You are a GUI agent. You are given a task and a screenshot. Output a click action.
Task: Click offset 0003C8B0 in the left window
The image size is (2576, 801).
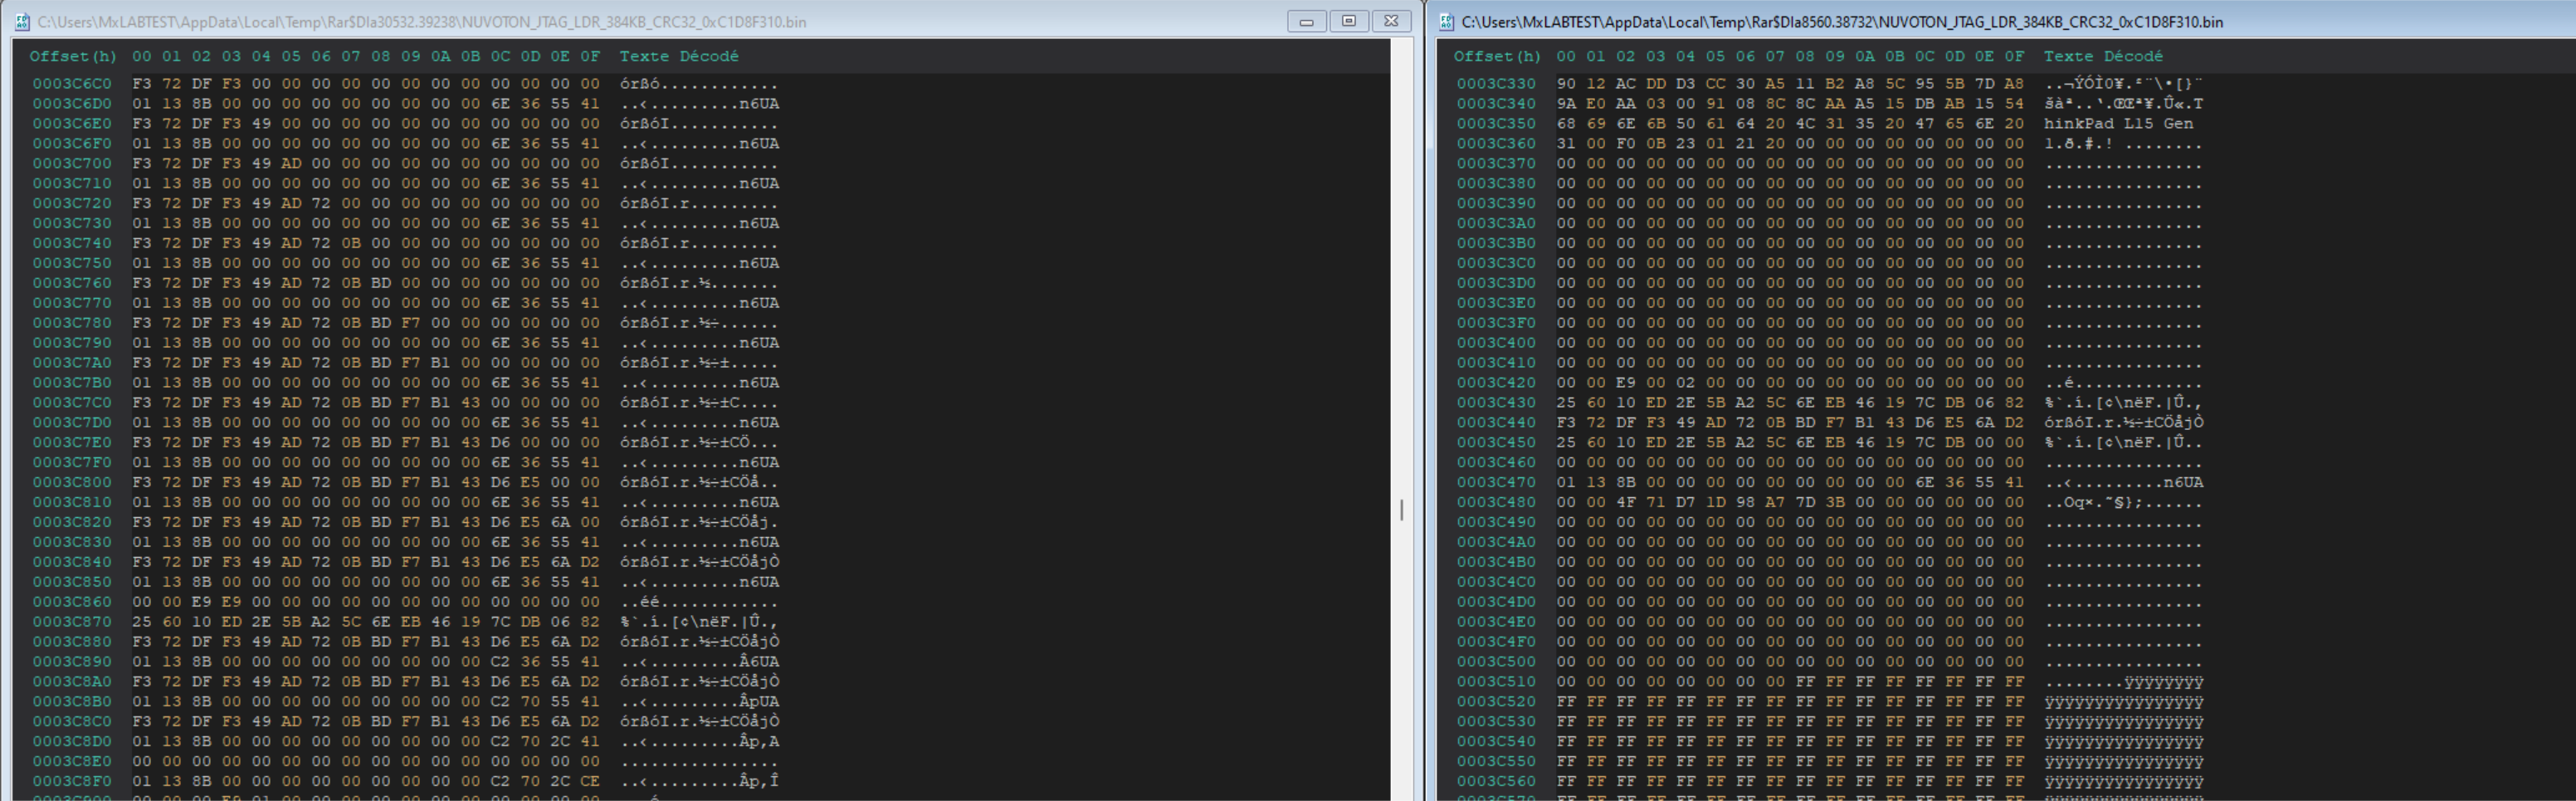72,702
